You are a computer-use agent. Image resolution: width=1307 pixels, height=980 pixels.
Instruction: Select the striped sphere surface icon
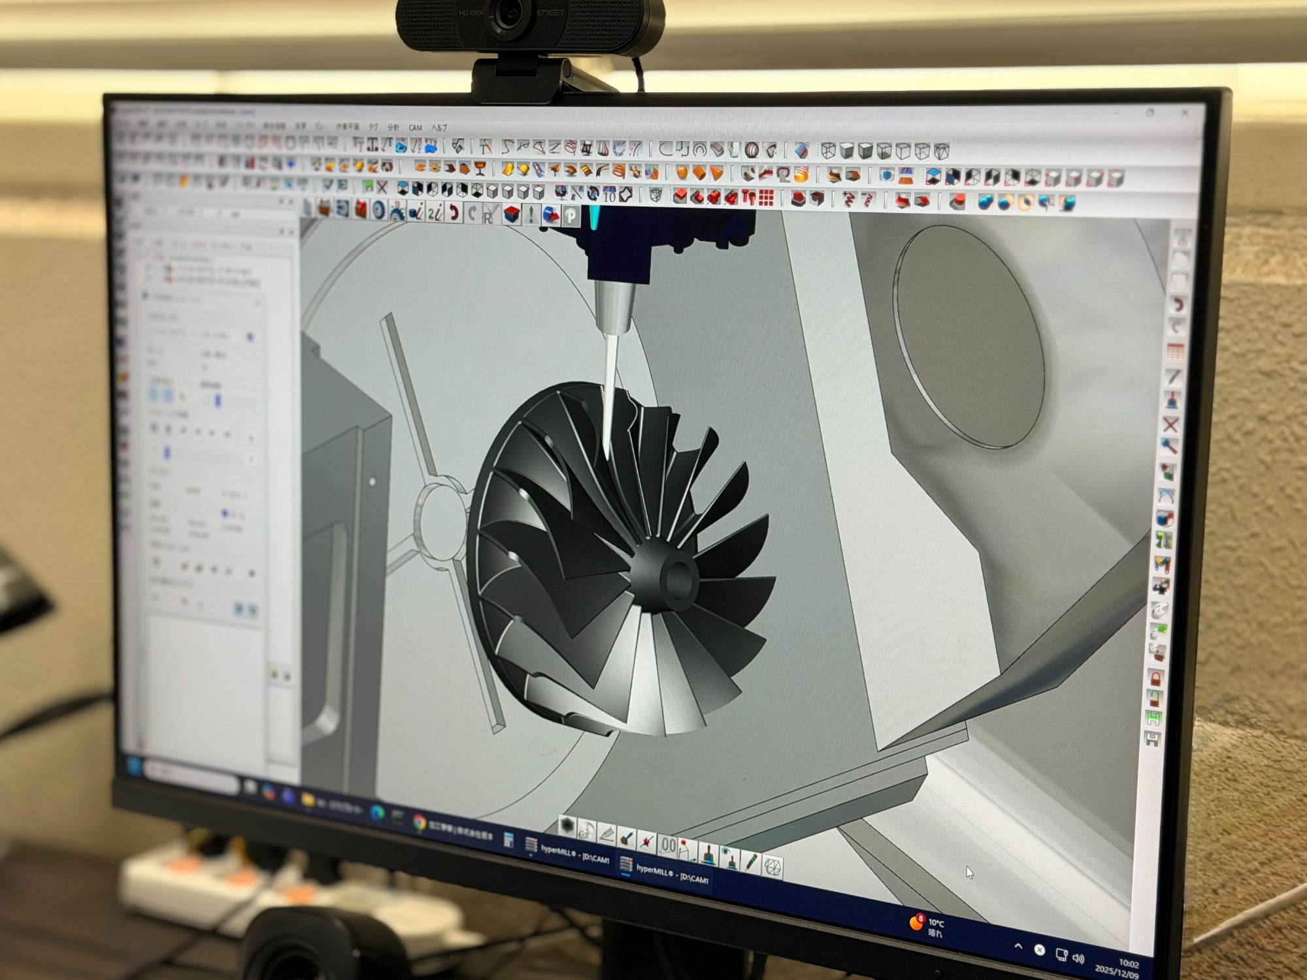pos(752,150)
